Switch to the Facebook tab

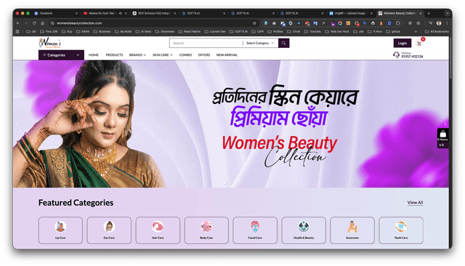[x=55, y=13]
